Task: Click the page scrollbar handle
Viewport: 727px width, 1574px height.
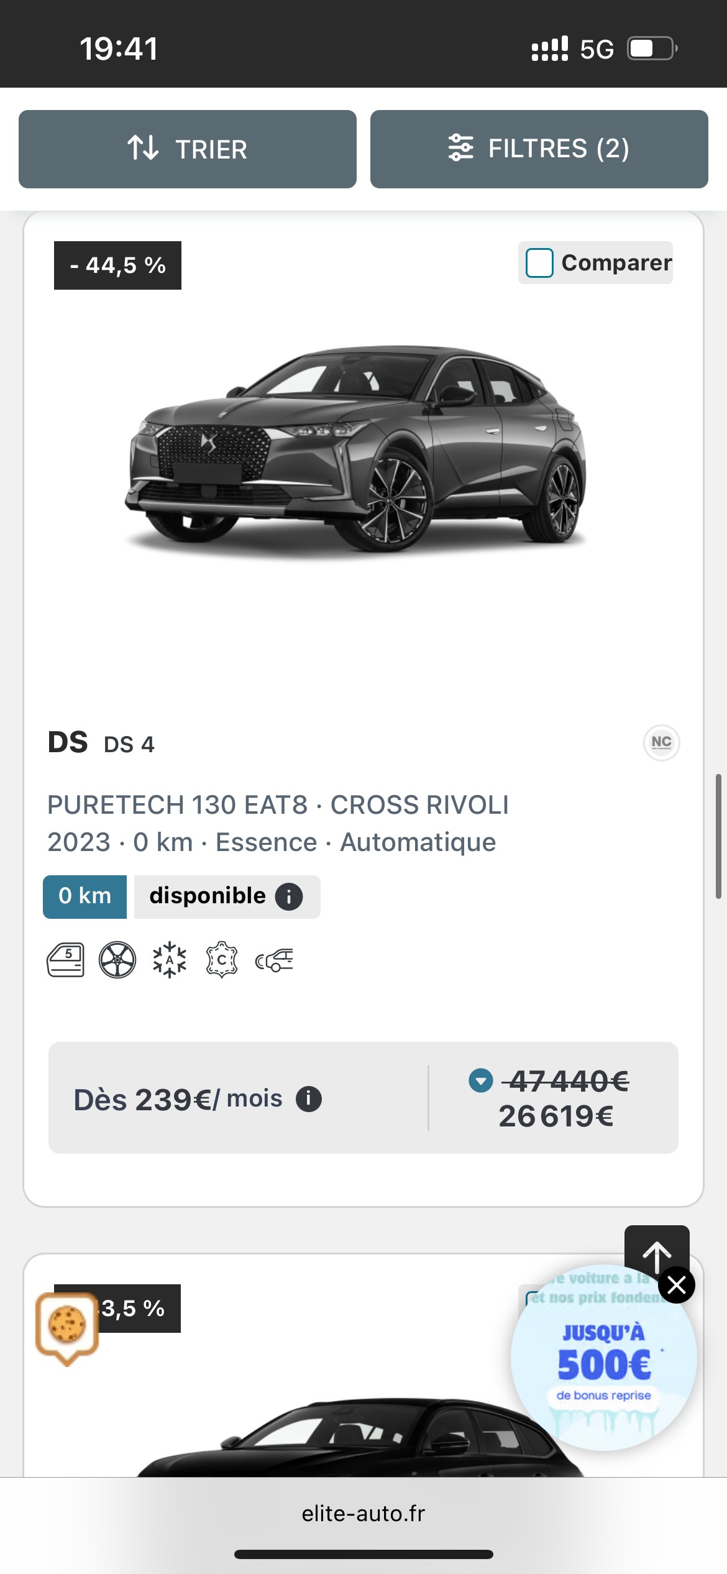Action: pyautogui.click(x=718, y=836)
